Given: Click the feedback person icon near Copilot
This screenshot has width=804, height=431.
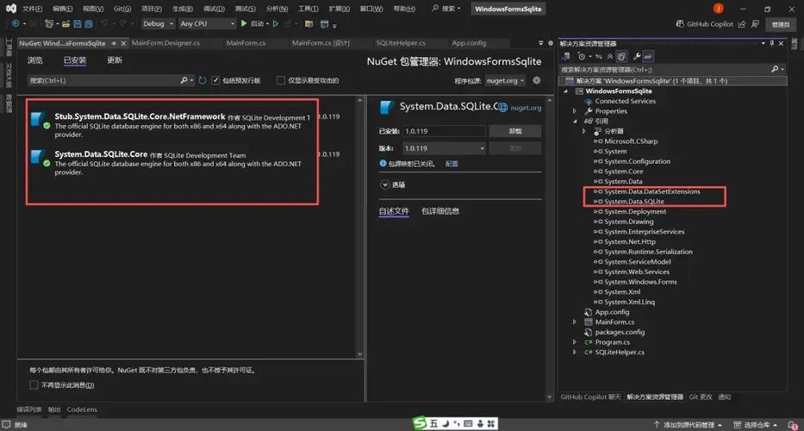Looking at the screenshot, I should pos(755,23).
